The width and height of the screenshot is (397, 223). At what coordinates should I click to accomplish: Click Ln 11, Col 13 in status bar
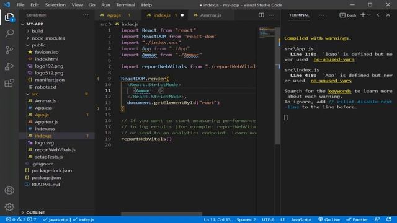(217, 219)
